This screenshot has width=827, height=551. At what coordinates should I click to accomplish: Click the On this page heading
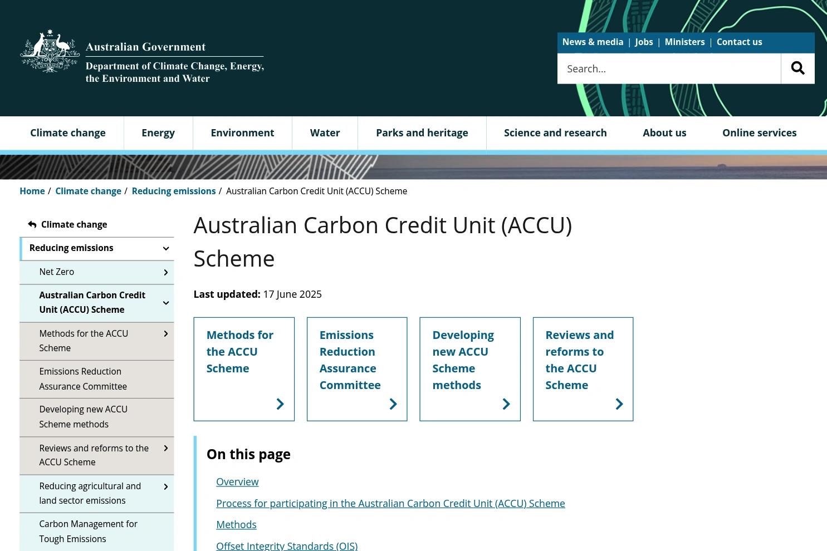tap(248, 454)
